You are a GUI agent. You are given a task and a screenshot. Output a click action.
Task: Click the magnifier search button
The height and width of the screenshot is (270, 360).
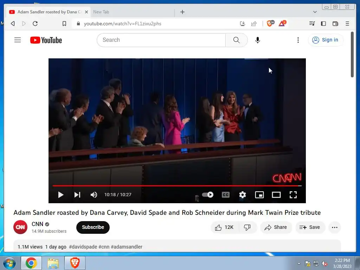(x=237, y=40)
